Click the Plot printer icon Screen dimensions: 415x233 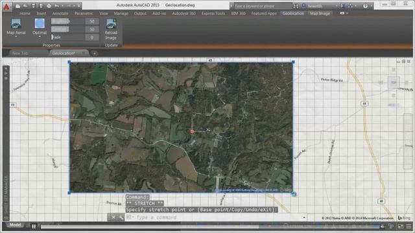(49, 6)
